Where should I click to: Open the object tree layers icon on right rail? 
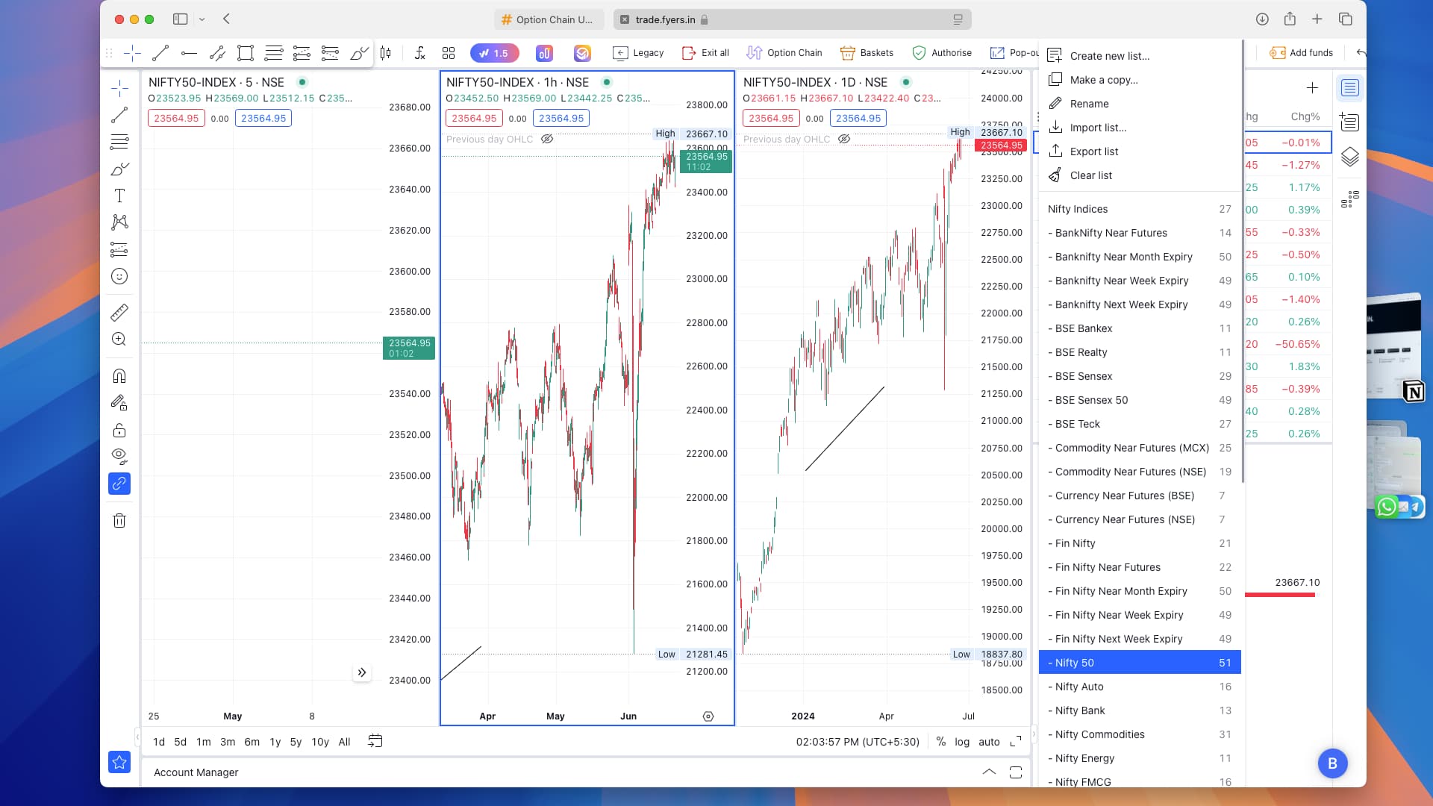point(1350,157)
